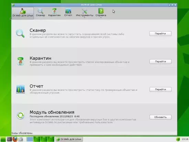This screenshot has width=189, height=142.
Task: Click the chart icon beside Отчет heading
Action: click(x=21, y=89)
